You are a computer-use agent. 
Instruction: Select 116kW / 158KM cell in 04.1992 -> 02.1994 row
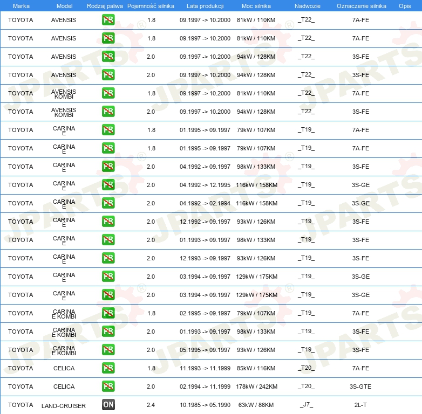pyautogui.click(x=256, y=203)
